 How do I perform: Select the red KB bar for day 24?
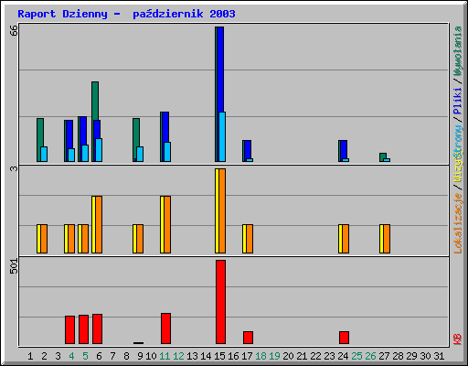(344, 338)
